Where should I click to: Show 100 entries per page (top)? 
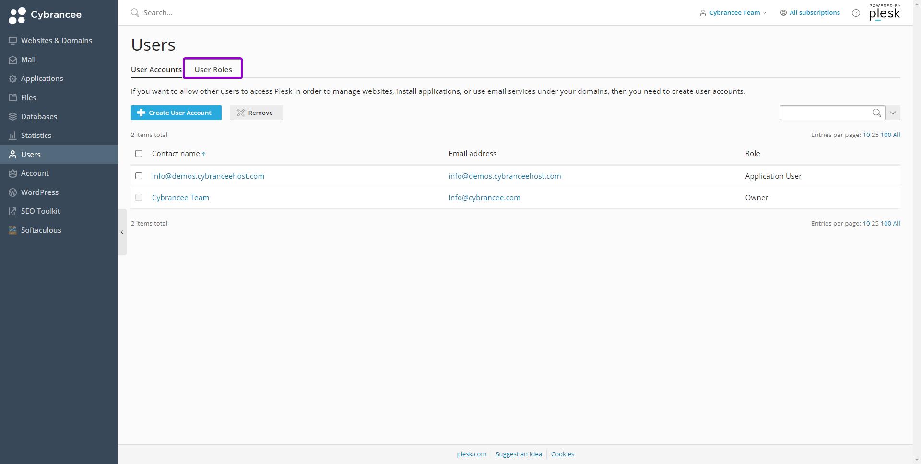tap(886, 135)
